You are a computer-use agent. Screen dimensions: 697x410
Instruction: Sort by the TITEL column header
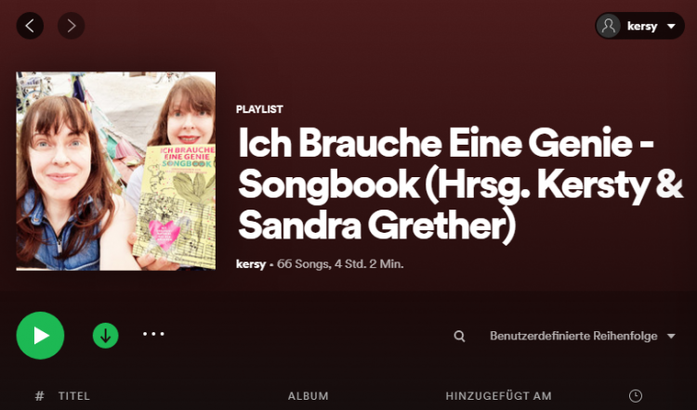73,396
